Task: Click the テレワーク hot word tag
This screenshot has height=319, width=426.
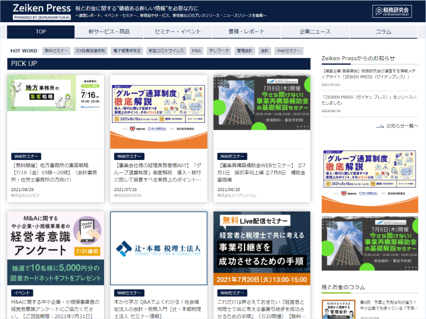Action: 219,51
